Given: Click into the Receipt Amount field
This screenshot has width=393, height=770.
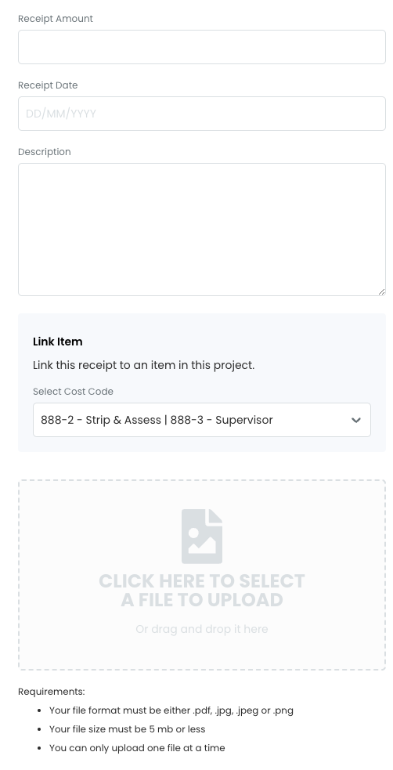Looking at the screenshot, I should (202, 47).
